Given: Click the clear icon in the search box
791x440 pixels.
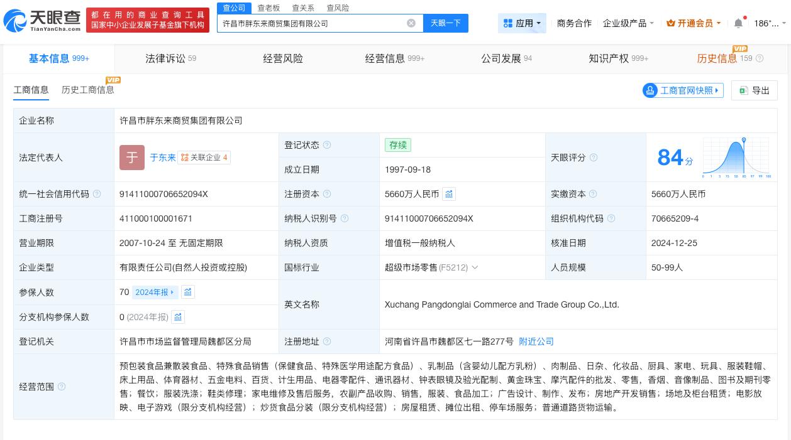Looking at the screenshot, I should (x=411, y=23).
